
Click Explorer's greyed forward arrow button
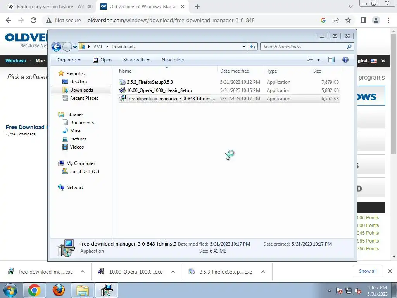(x=67, y=47)
